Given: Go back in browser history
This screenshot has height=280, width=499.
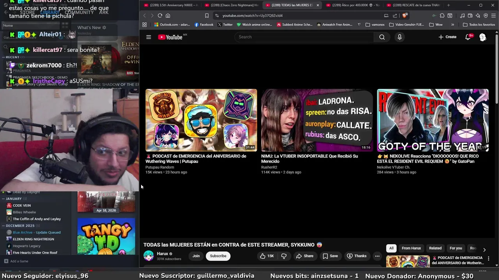Looking at the screenshot, I should (144, 16).
